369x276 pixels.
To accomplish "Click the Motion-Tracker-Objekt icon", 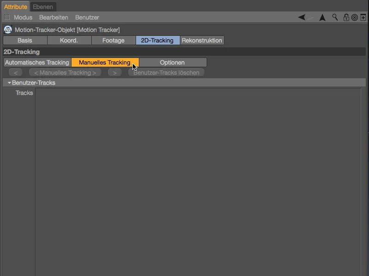I will click(7, 29).
